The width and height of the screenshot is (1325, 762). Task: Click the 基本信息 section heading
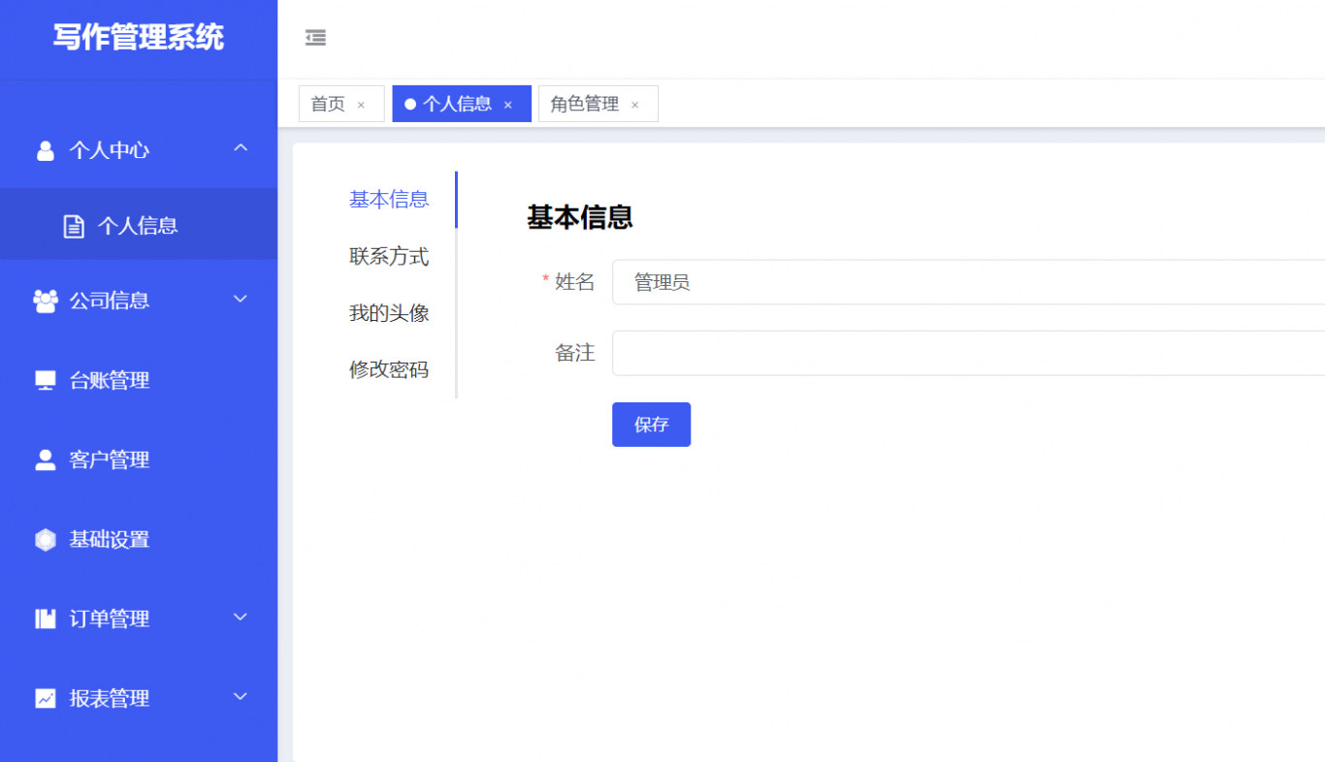[x=580, y=217]
